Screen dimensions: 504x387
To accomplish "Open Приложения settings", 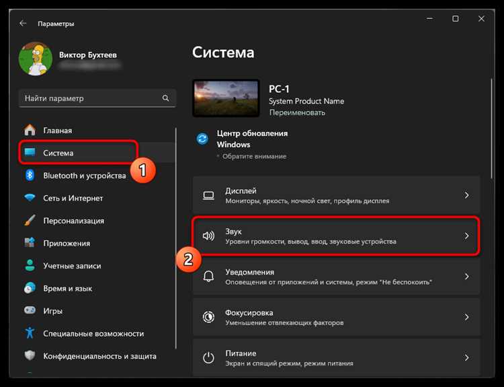I will pos(97,243).
